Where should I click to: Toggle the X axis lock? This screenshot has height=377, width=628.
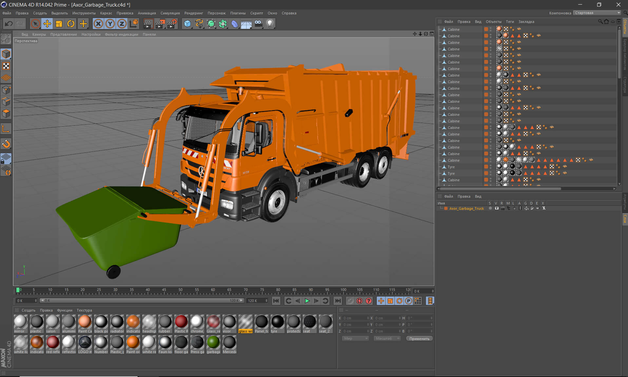click(98, 24)
